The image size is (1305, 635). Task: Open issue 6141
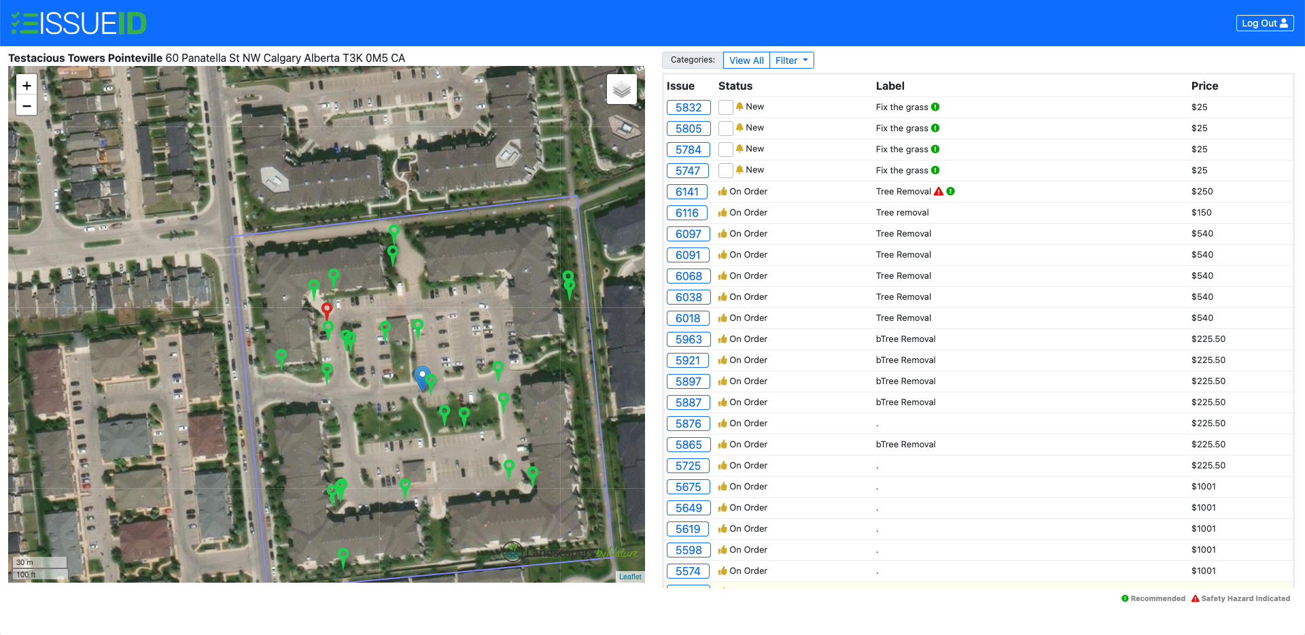click(x=687, y=192)
